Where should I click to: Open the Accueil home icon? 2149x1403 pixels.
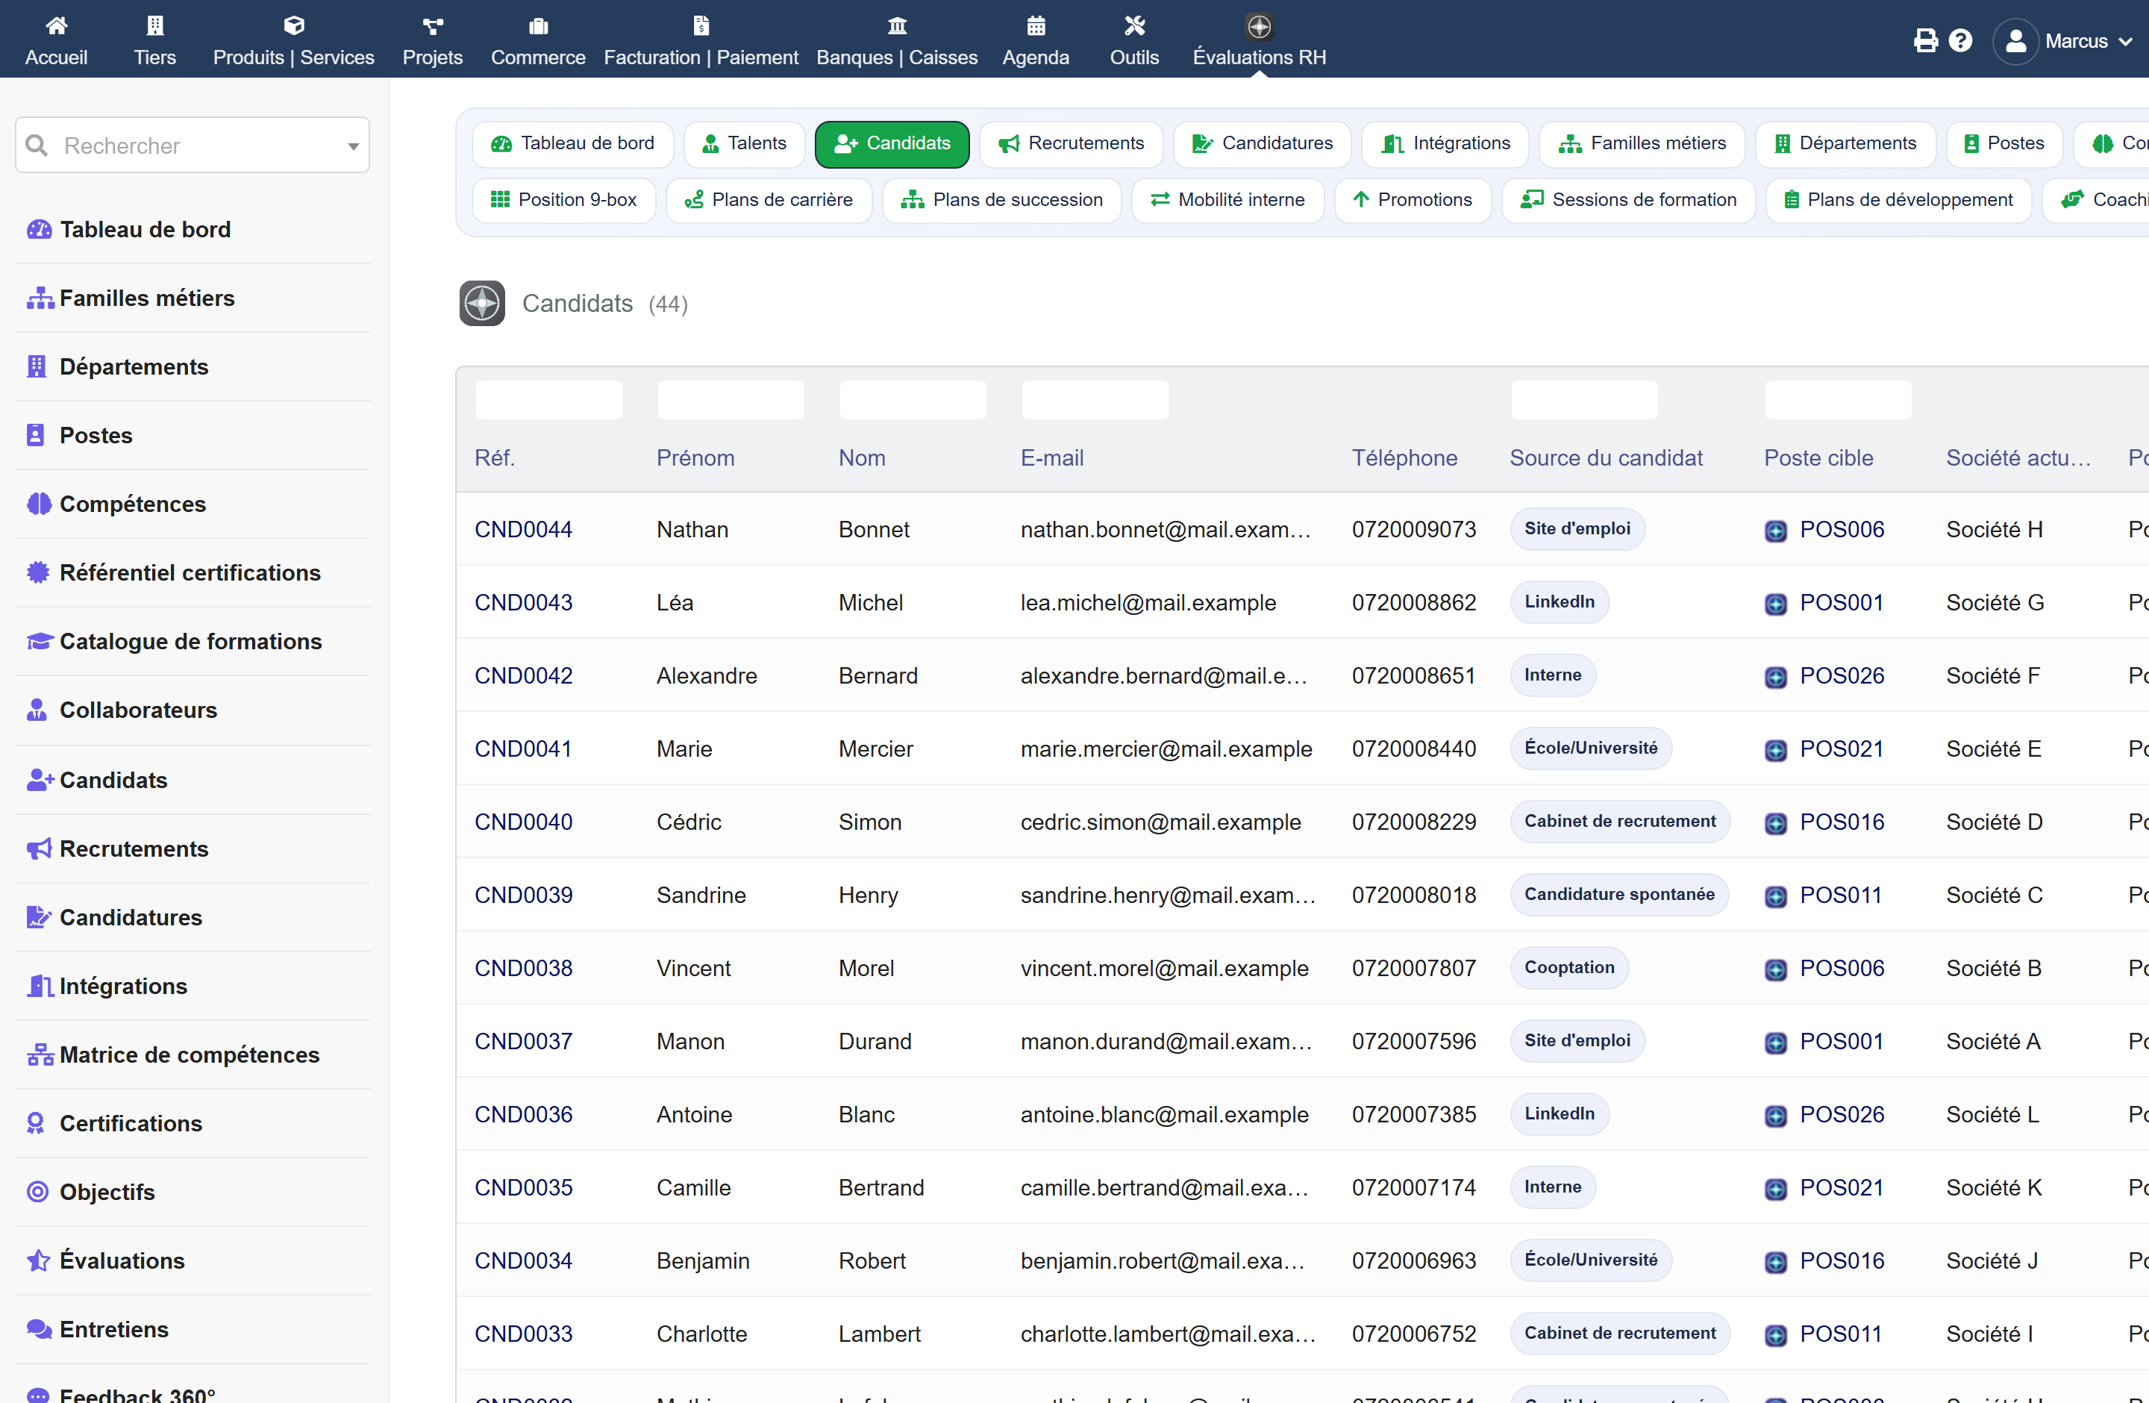click(x=56, y=25)
